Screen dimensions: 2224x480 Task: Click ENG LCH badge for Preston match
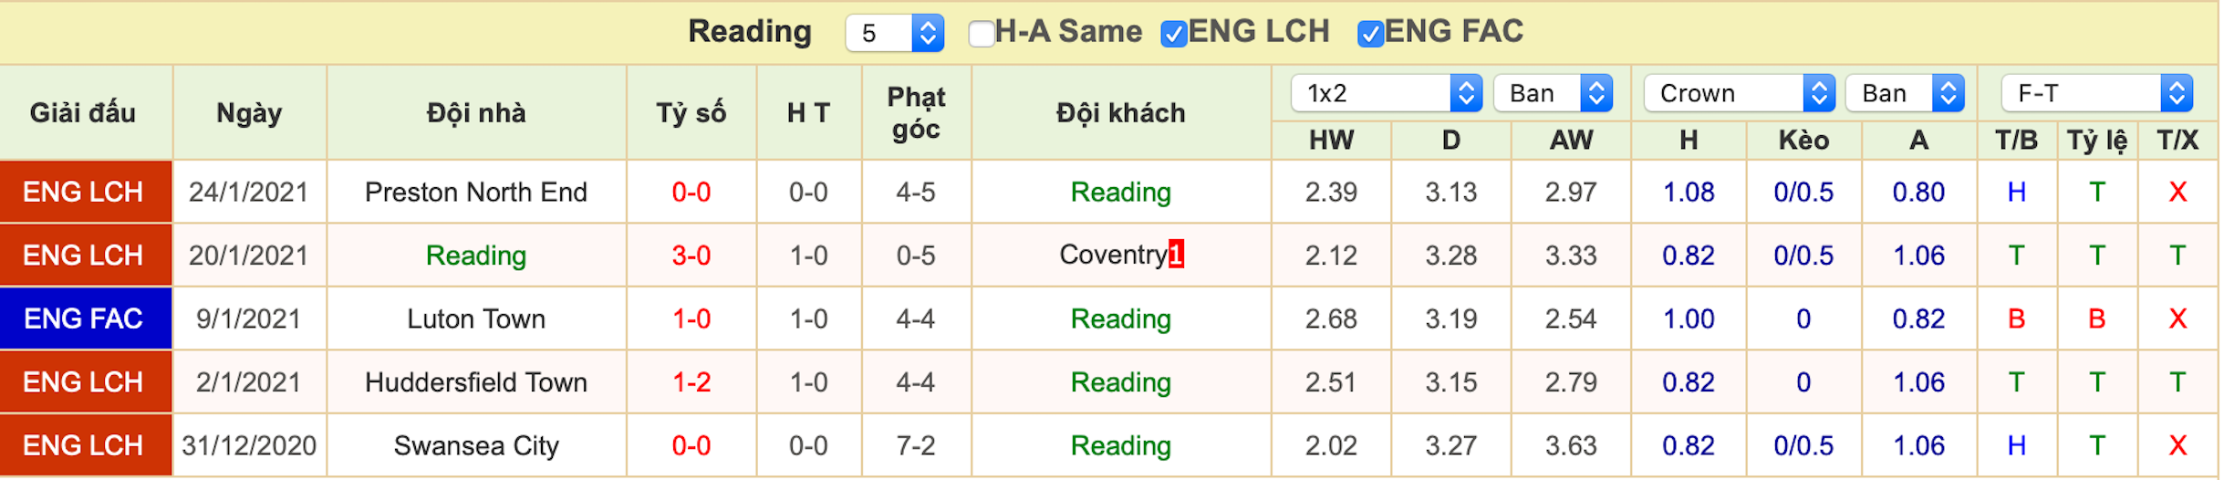[x=86, y=192]
